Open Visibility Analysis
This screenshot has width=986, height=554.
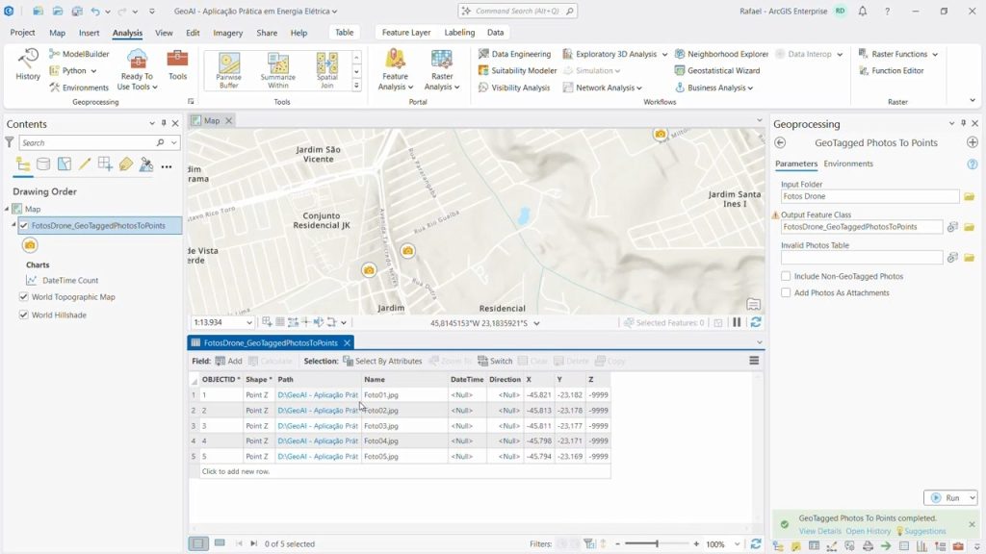(x=514, y=88)
